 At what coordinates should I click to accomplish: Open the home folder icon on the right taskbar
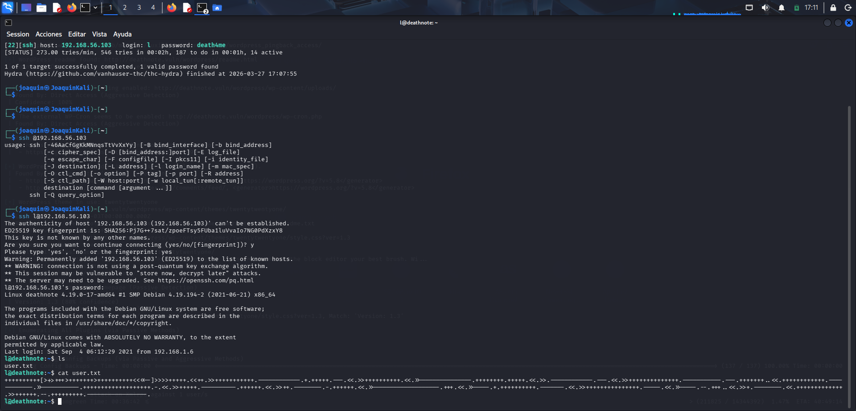[x=217, y=8]
